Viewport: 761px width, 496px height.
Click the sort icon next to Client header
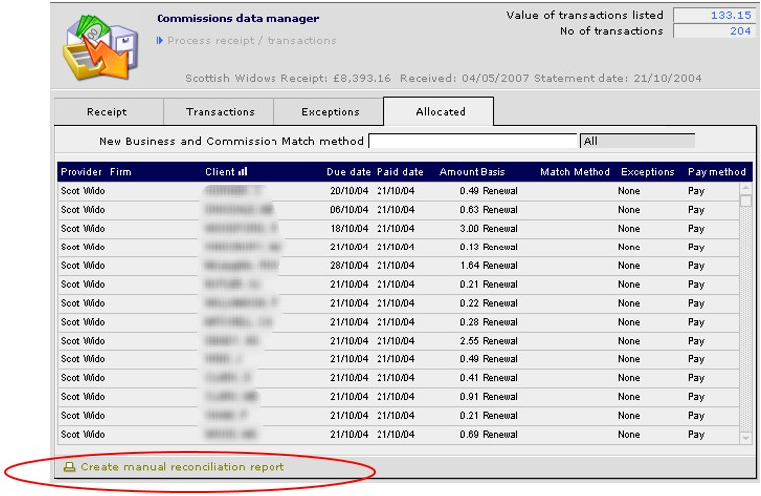[x=243, y=172]
